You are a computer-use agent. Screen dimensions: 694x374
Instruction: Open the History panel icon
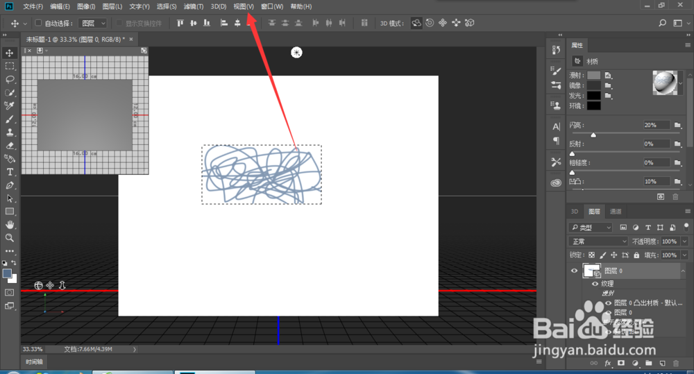coord(556,50)
